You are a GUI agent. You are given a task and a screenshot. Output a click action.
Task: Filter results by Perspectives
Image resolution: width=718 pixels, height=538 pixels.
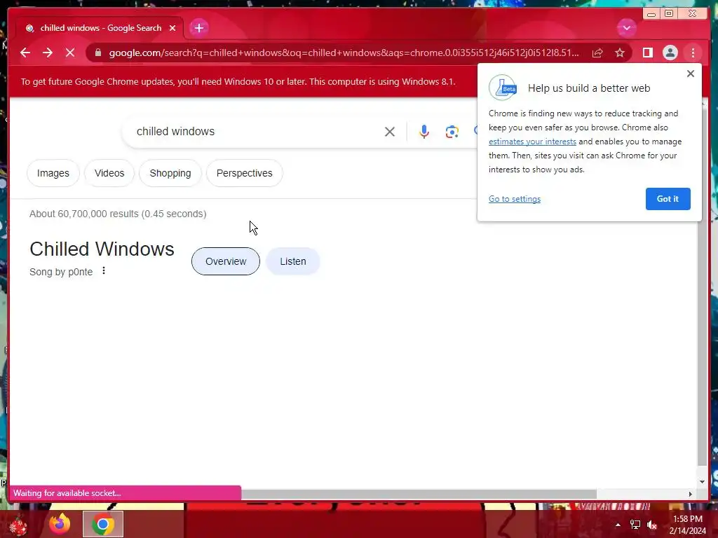click(245, 174)
